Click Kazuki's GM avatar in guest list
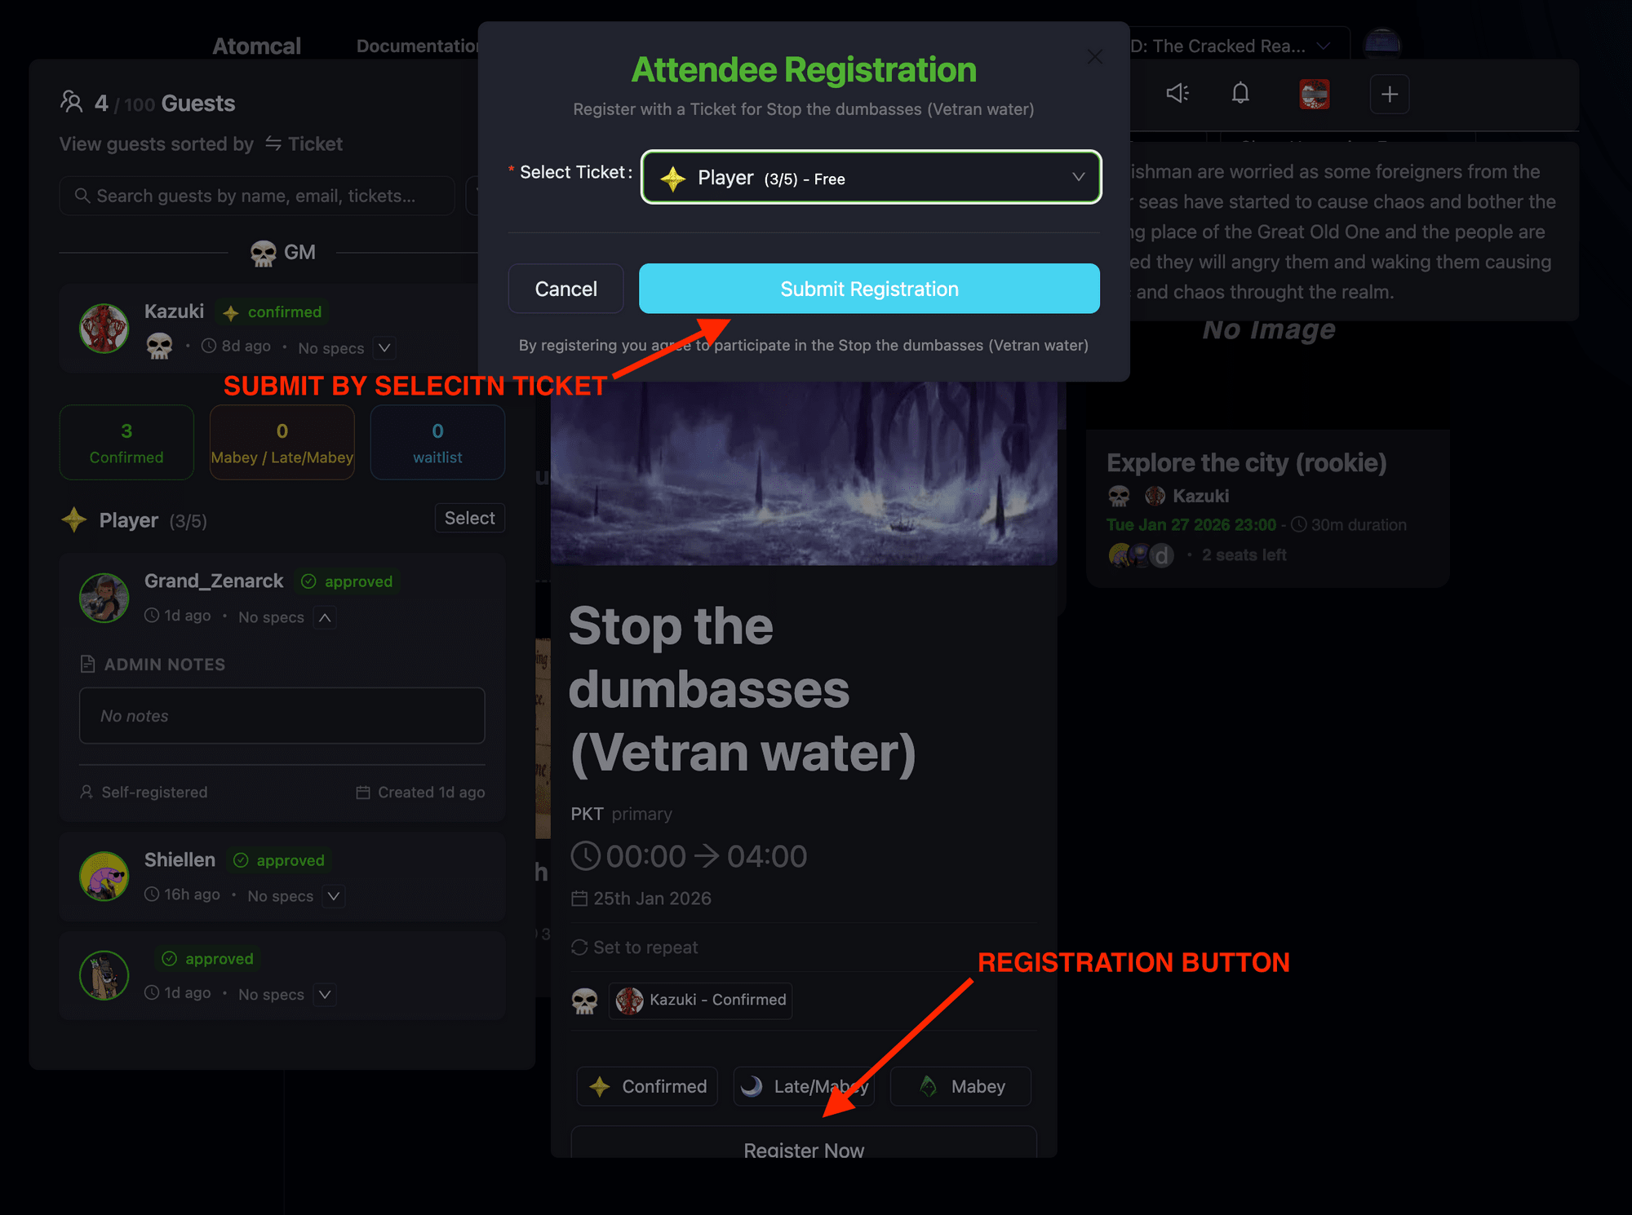1632x1215 pixels. click(x=104, y=329)
